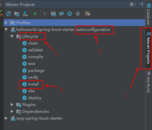The height and width of the screenshot is (130, 152).
Task: Collapse the Lifecycle node
Action: [12, 36]
